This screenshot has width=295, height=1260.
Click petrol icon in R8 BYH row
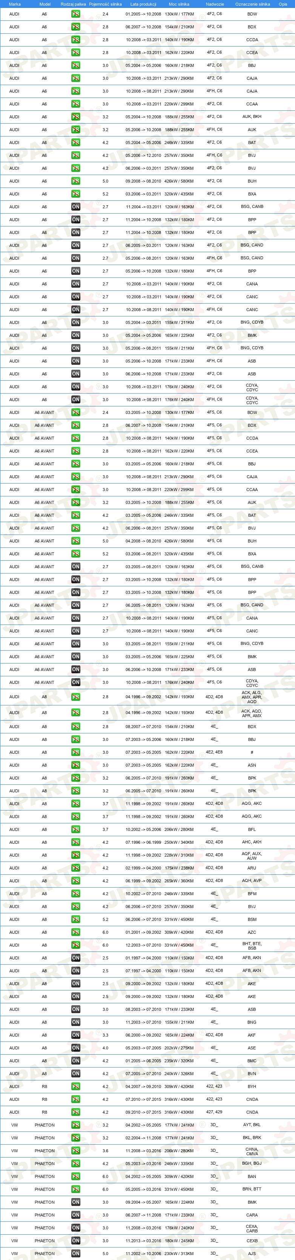(x=76, y=1086)
